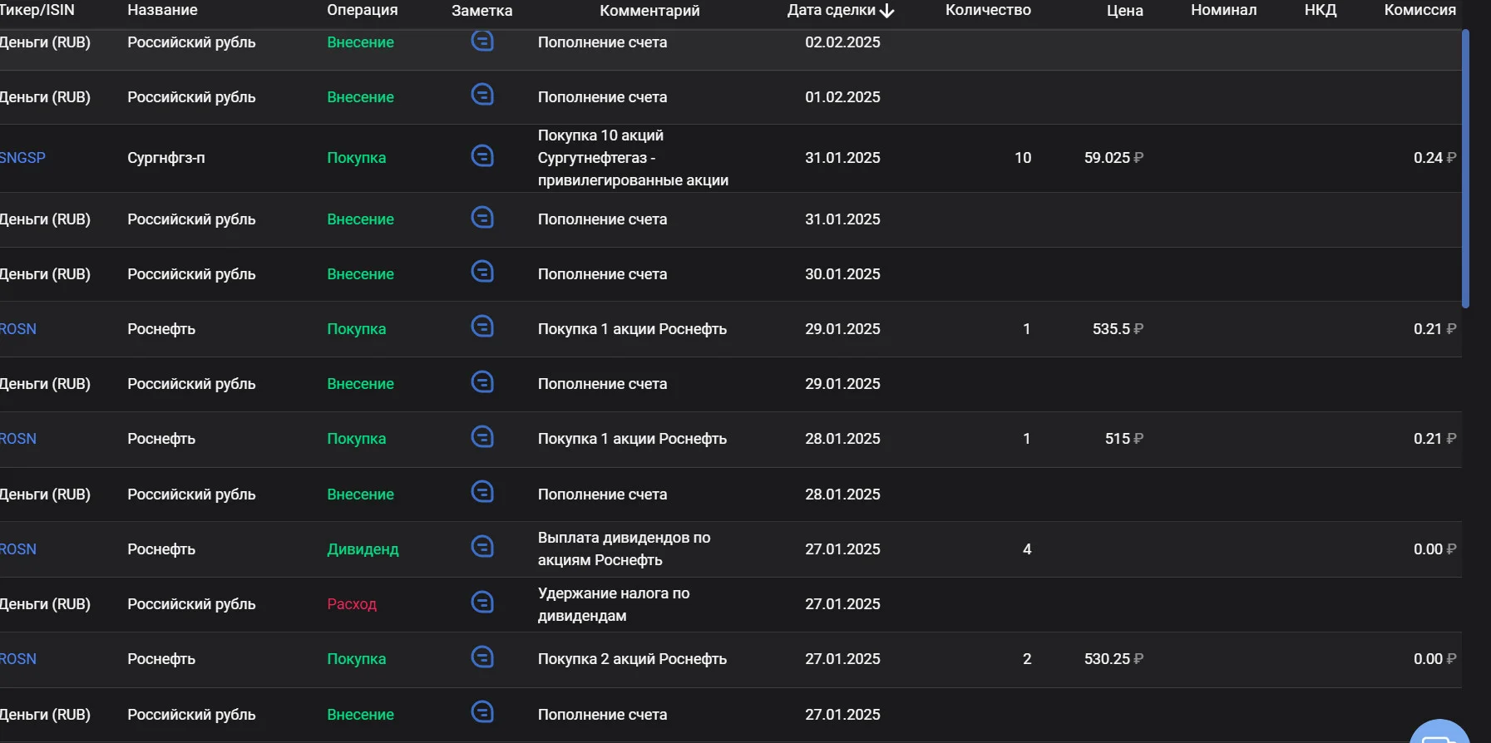Click the Комментарий column header

pyautogui.click(x=649, y=11)
